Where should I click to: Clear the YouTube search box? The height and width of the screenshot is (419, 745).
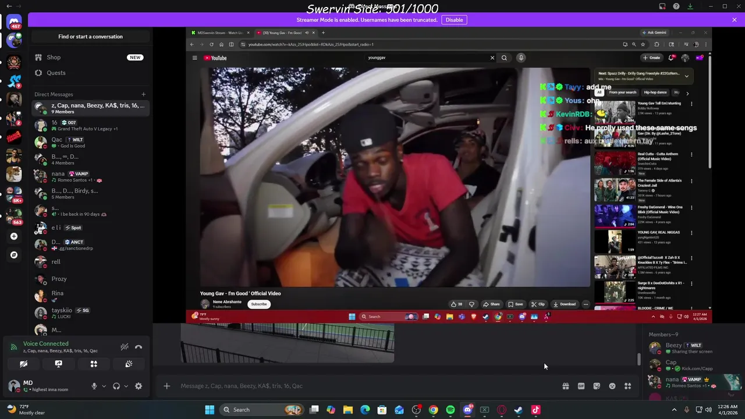point(492,58)
